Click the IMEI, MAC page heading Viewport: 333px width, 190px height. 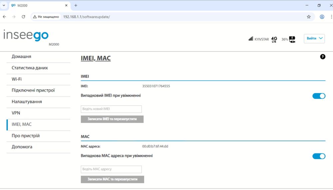(x=96, y=58)
